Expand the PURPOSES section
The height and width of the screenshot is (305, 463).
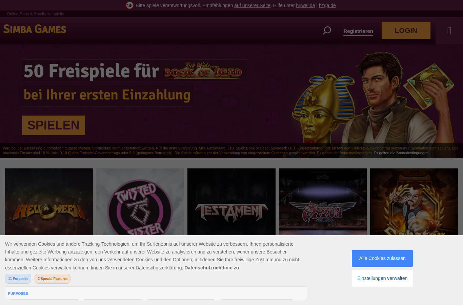coord(18,293)
